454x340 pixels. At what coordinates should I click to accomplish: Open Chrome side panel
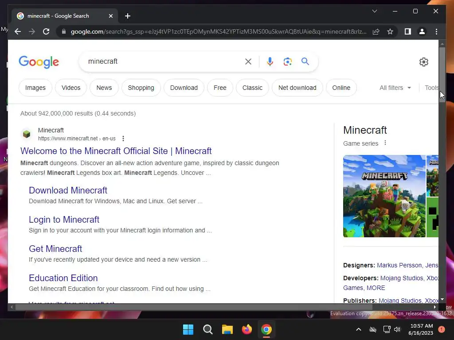[408, 31]
